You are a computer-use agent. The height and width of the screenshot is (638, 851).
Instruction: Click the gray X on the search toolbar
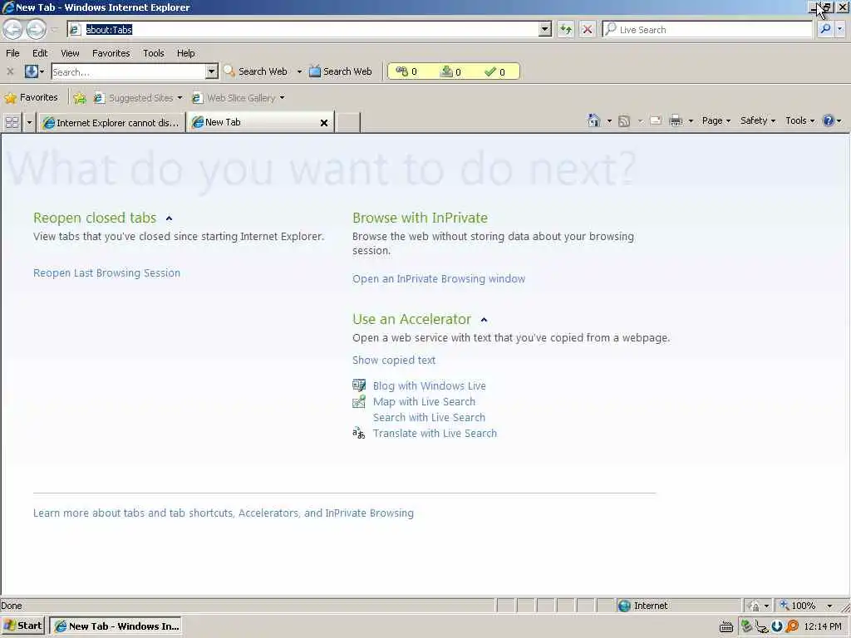coord(10,71)
